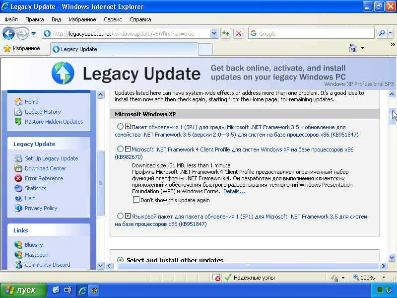Open the Правка menu
Image resolution: width=397 pixels, height=298 pixels.
(35, 19)
